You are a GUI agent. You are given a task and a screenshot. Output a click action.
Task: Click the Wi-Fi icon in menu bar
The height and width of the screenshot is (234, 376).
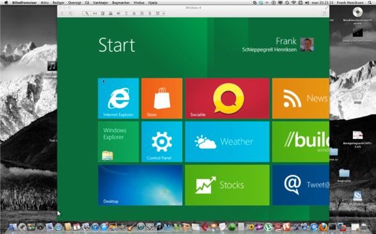pos(294,3)
